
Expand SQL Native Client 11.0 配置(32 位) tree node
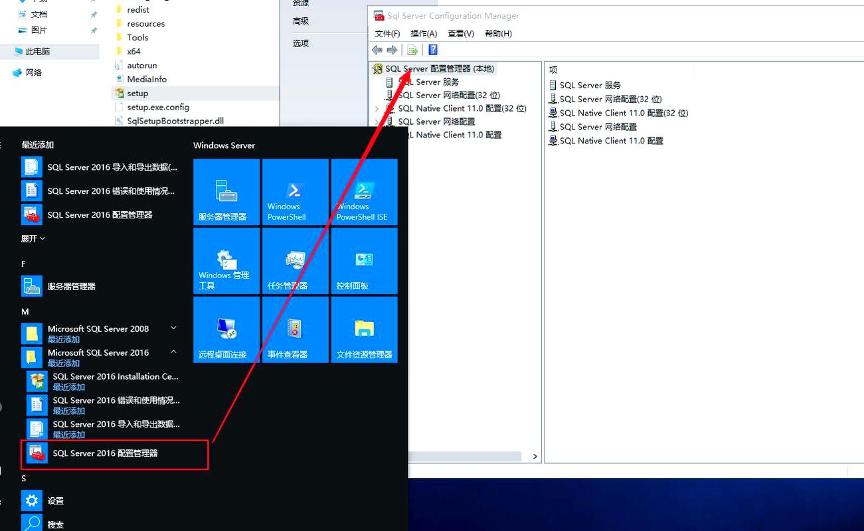click(x=377, y=108)
